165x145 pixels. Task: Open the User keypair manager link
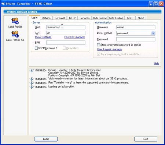coord(110,49)
